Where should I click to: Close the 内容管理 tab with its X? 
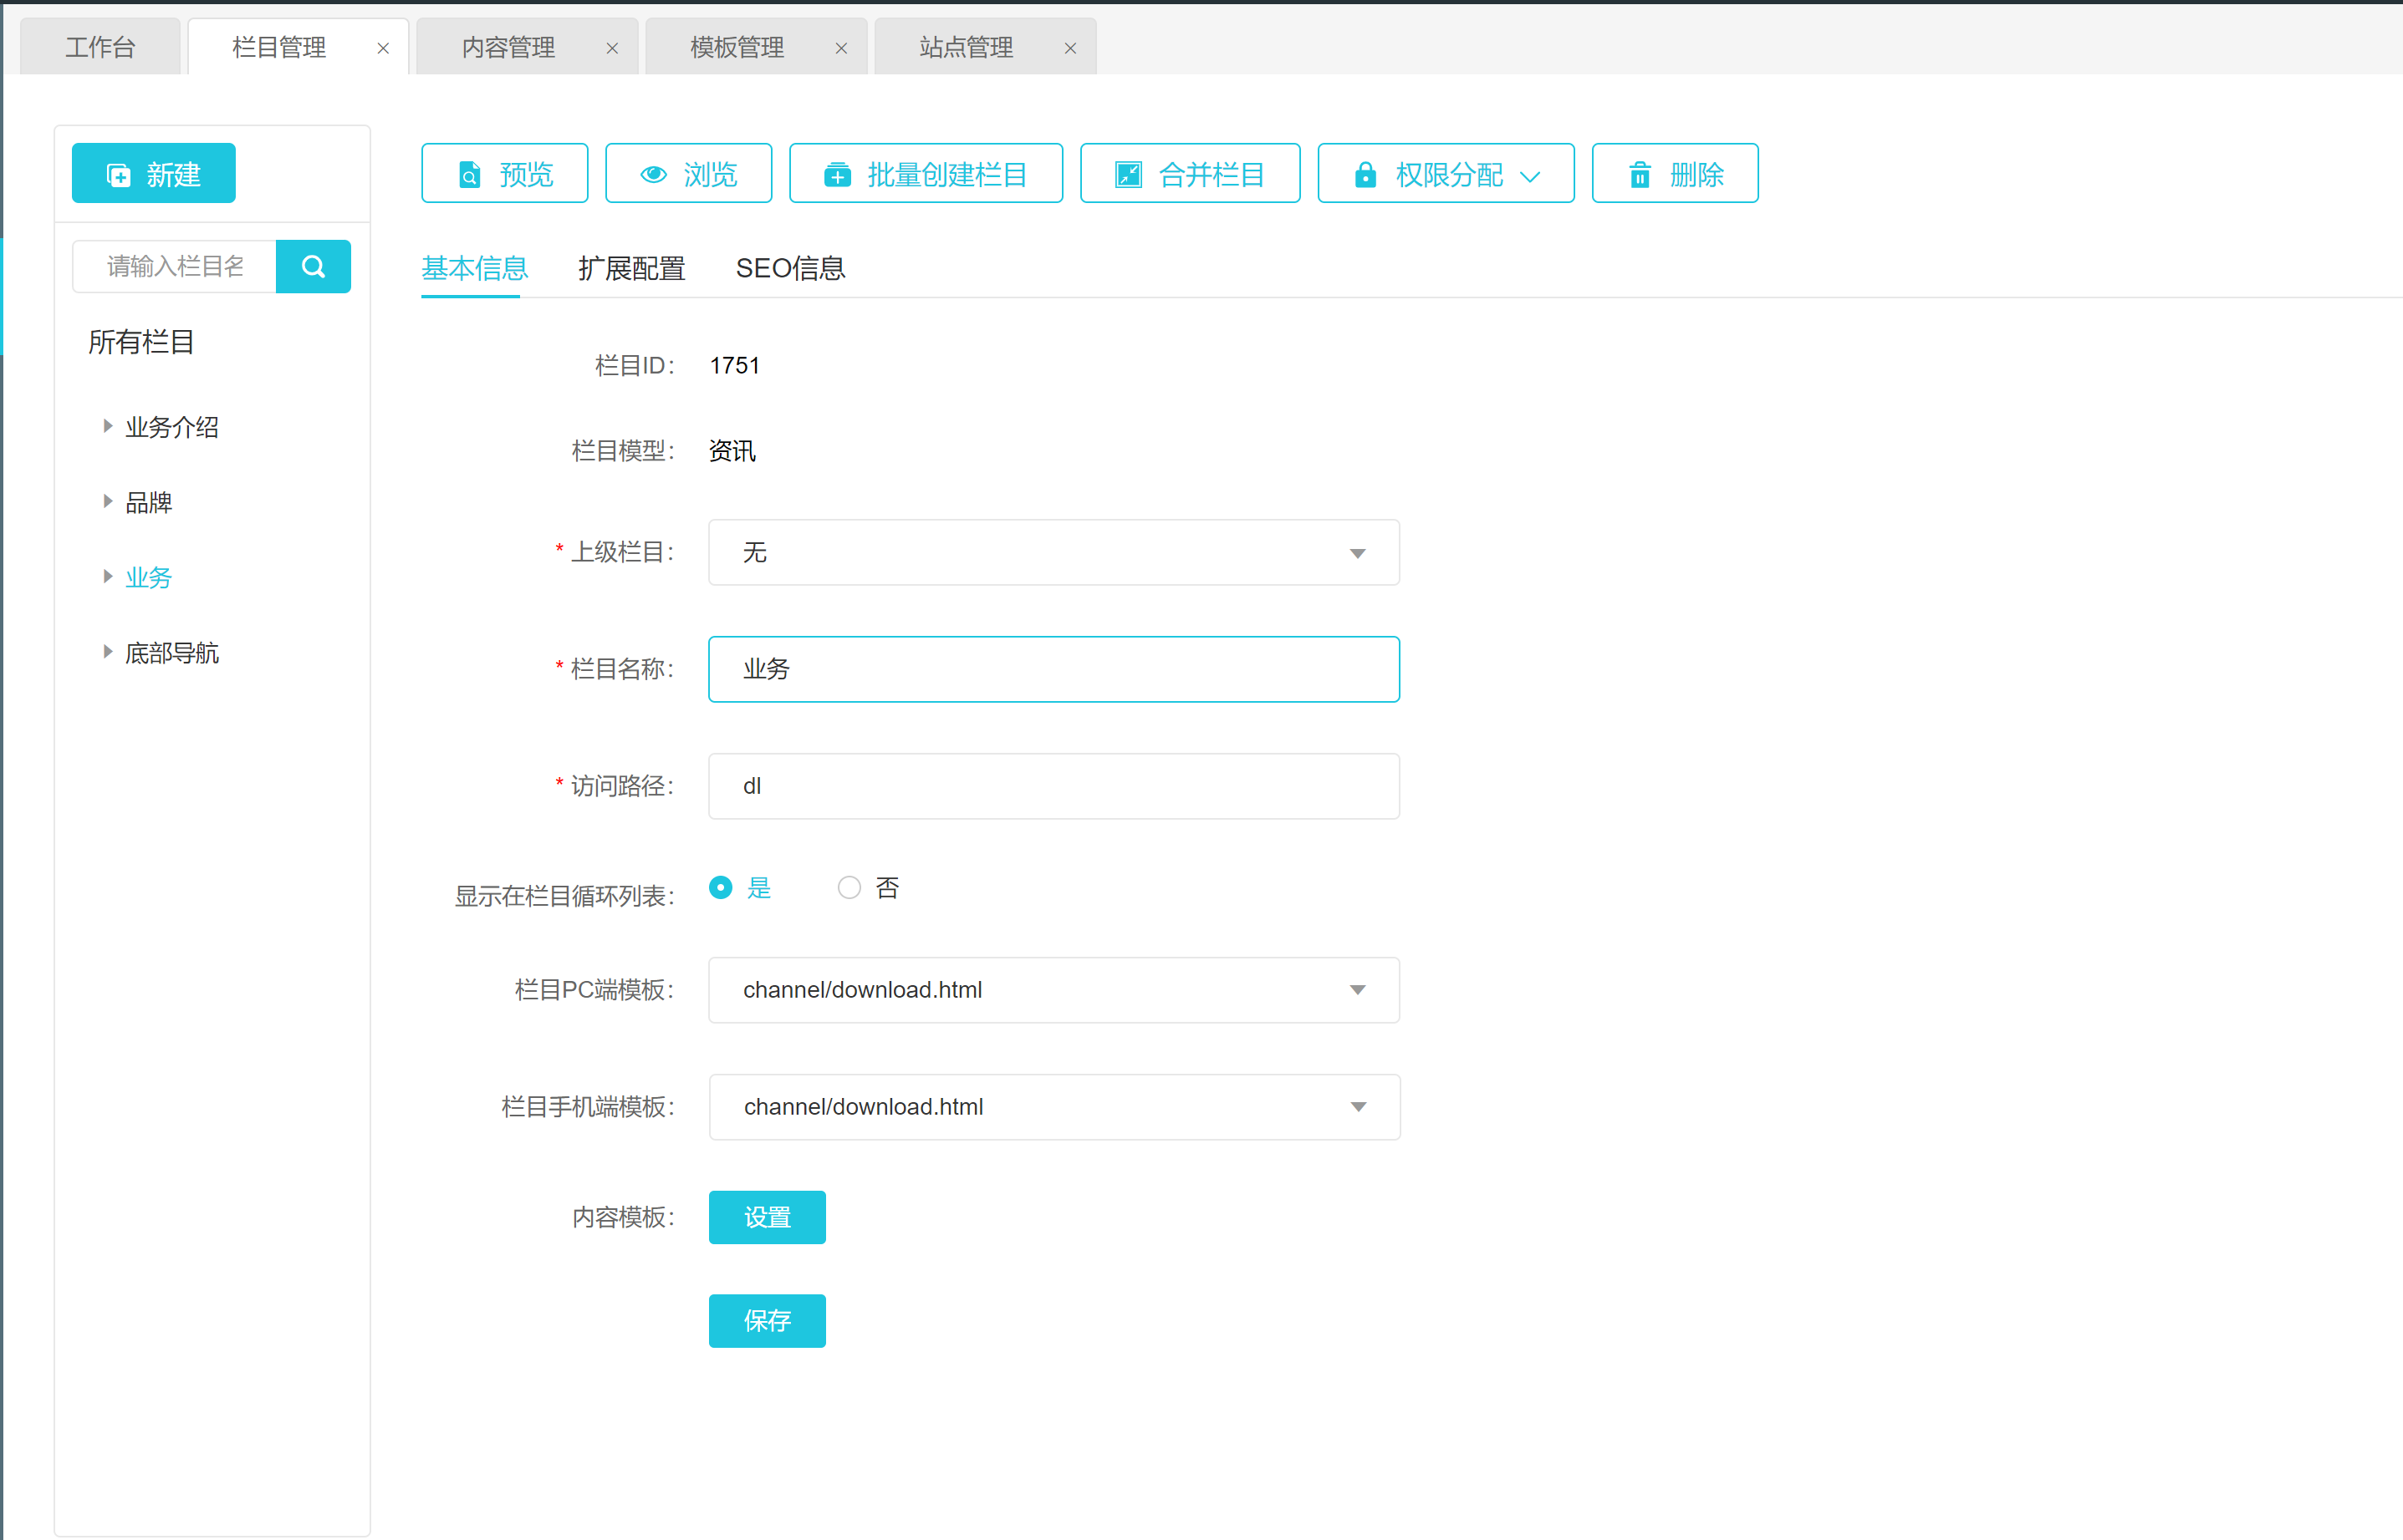[612, 48]
